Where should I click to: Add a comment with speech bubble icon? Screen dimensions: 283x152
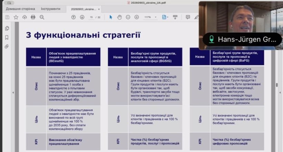(188, 17)
